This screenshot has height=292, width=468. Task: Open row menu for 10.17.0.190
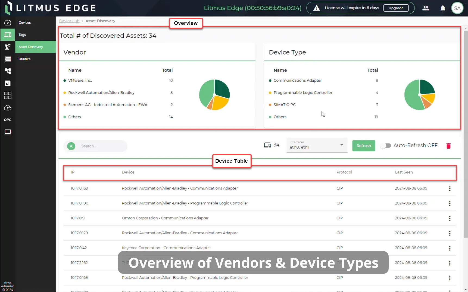coord(450,204)
